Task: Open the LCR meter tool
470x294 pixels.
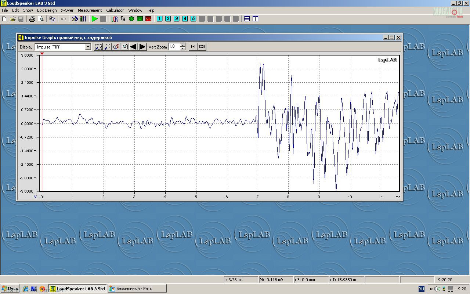Action: [x=115, y=19]
